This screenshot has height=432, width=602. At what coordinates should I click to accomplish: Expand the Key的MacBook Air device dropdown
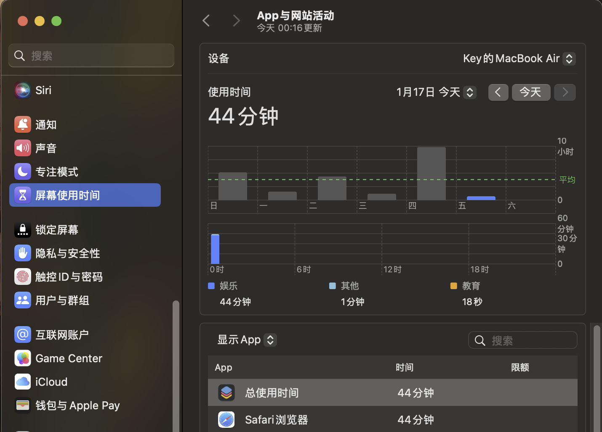[x=519, y=59]
